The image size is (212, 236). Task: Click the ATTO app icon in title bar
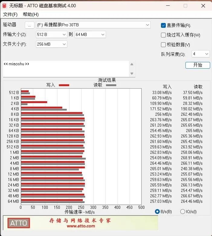pyautogui.click(x=4, y=6)
